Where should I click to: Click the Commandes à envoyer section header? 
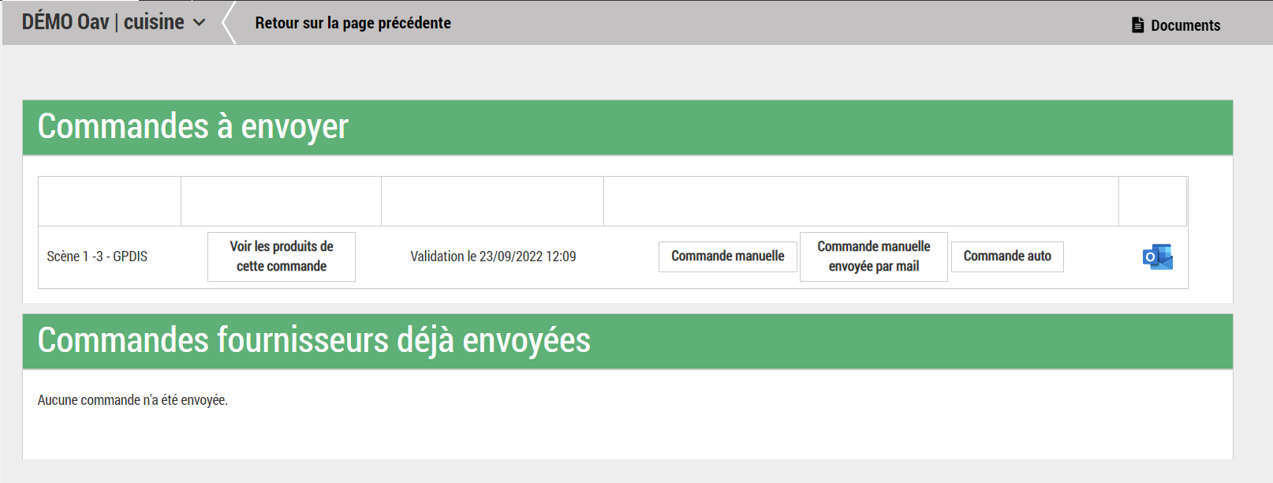coord(193,127)
